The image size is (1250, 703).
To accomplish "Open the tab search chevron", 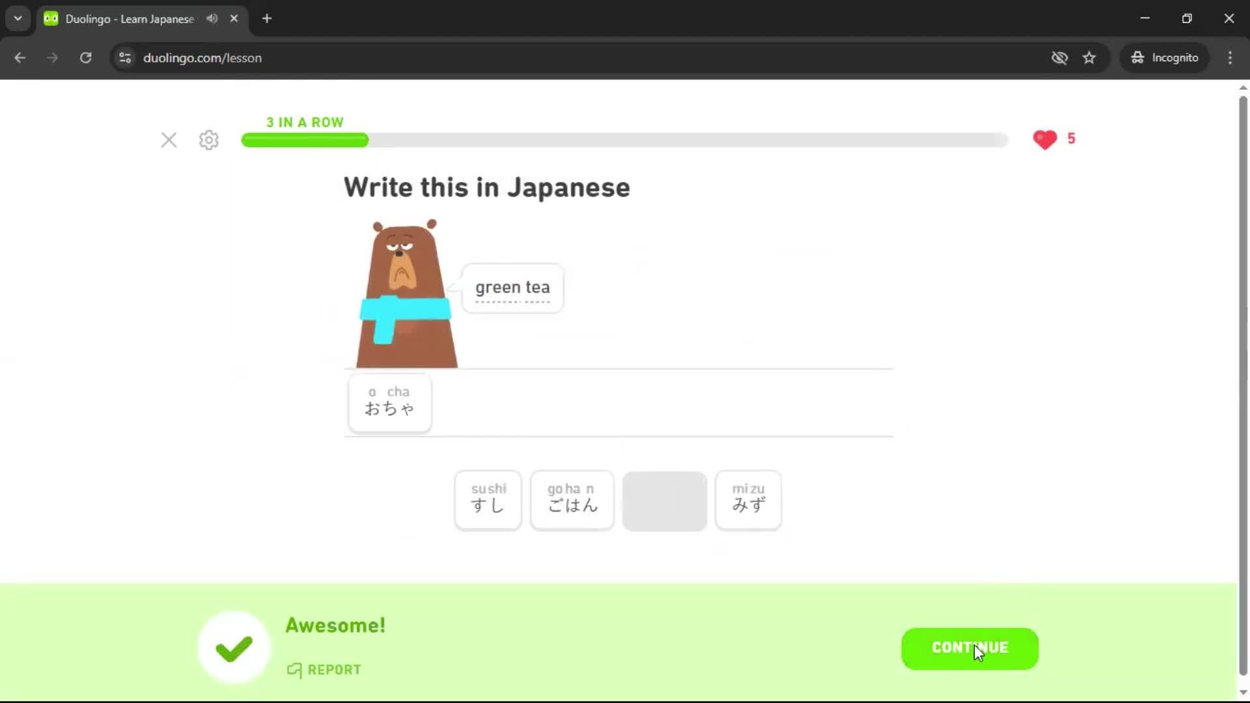I will pos(18,18).
